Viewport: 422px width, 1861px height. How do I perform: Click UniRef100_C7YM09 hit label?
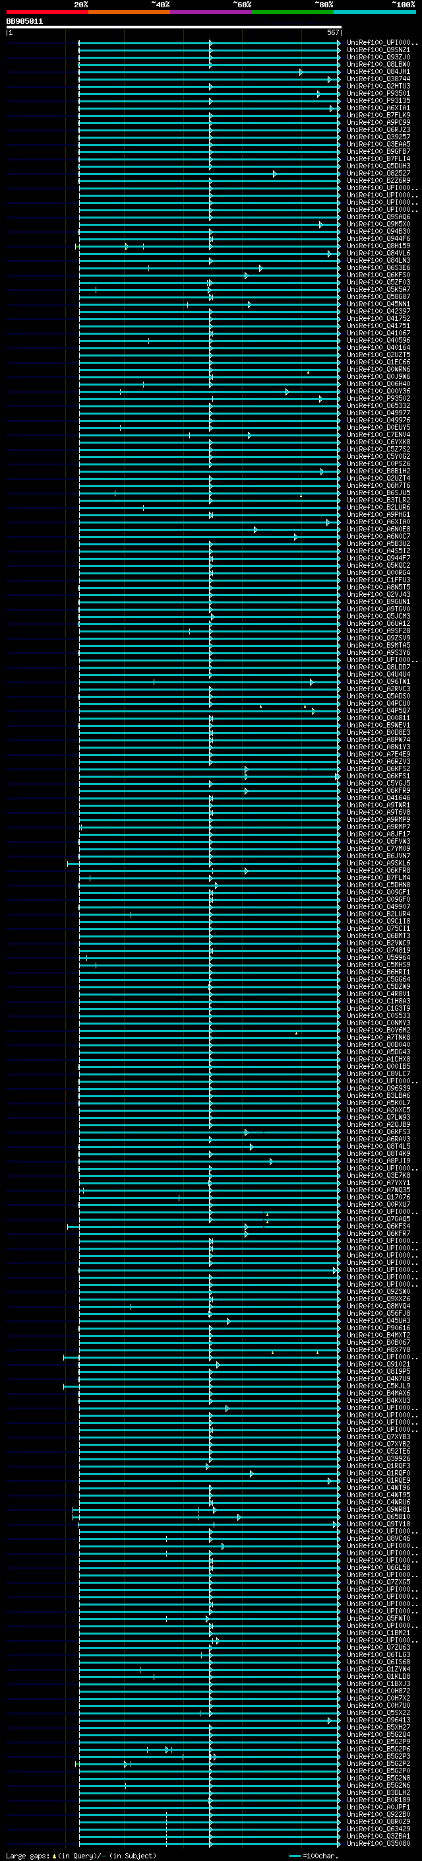pos(378,848)
